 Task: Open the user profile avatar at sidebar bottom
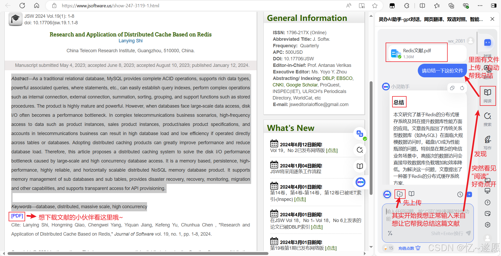(x=487, y=238)
